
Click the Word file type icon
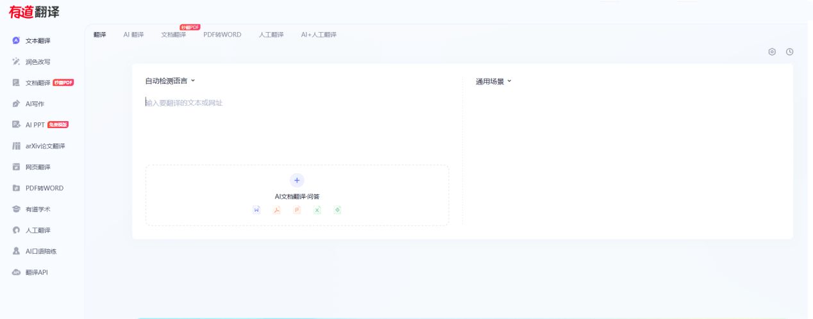[x=256, y=209]
